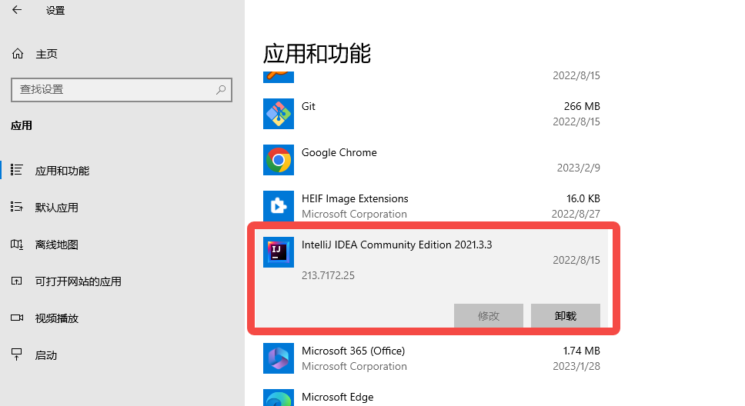Click the Microsoft 365 (Office) icon
The width and height of the screenshot is (745, 406).
coord(279,358)
